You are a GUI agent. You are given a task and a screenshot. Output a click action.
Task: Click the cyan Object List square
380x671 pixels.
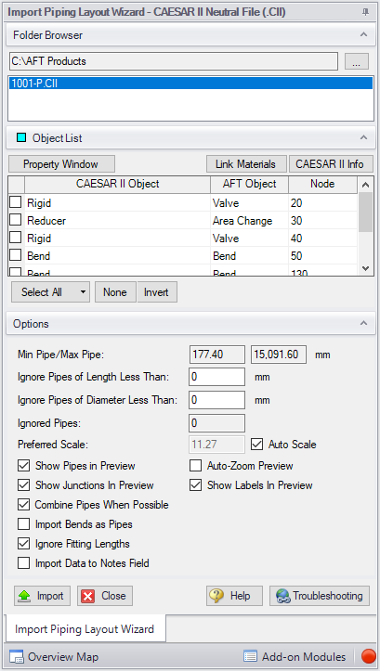click(x=20, y=137)
